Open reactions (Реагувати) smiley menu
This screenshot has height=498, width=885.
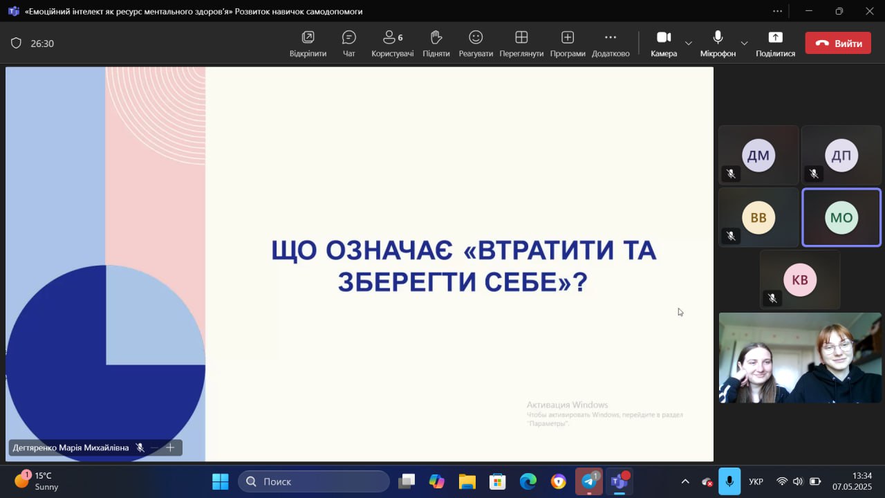pos(476,44)
